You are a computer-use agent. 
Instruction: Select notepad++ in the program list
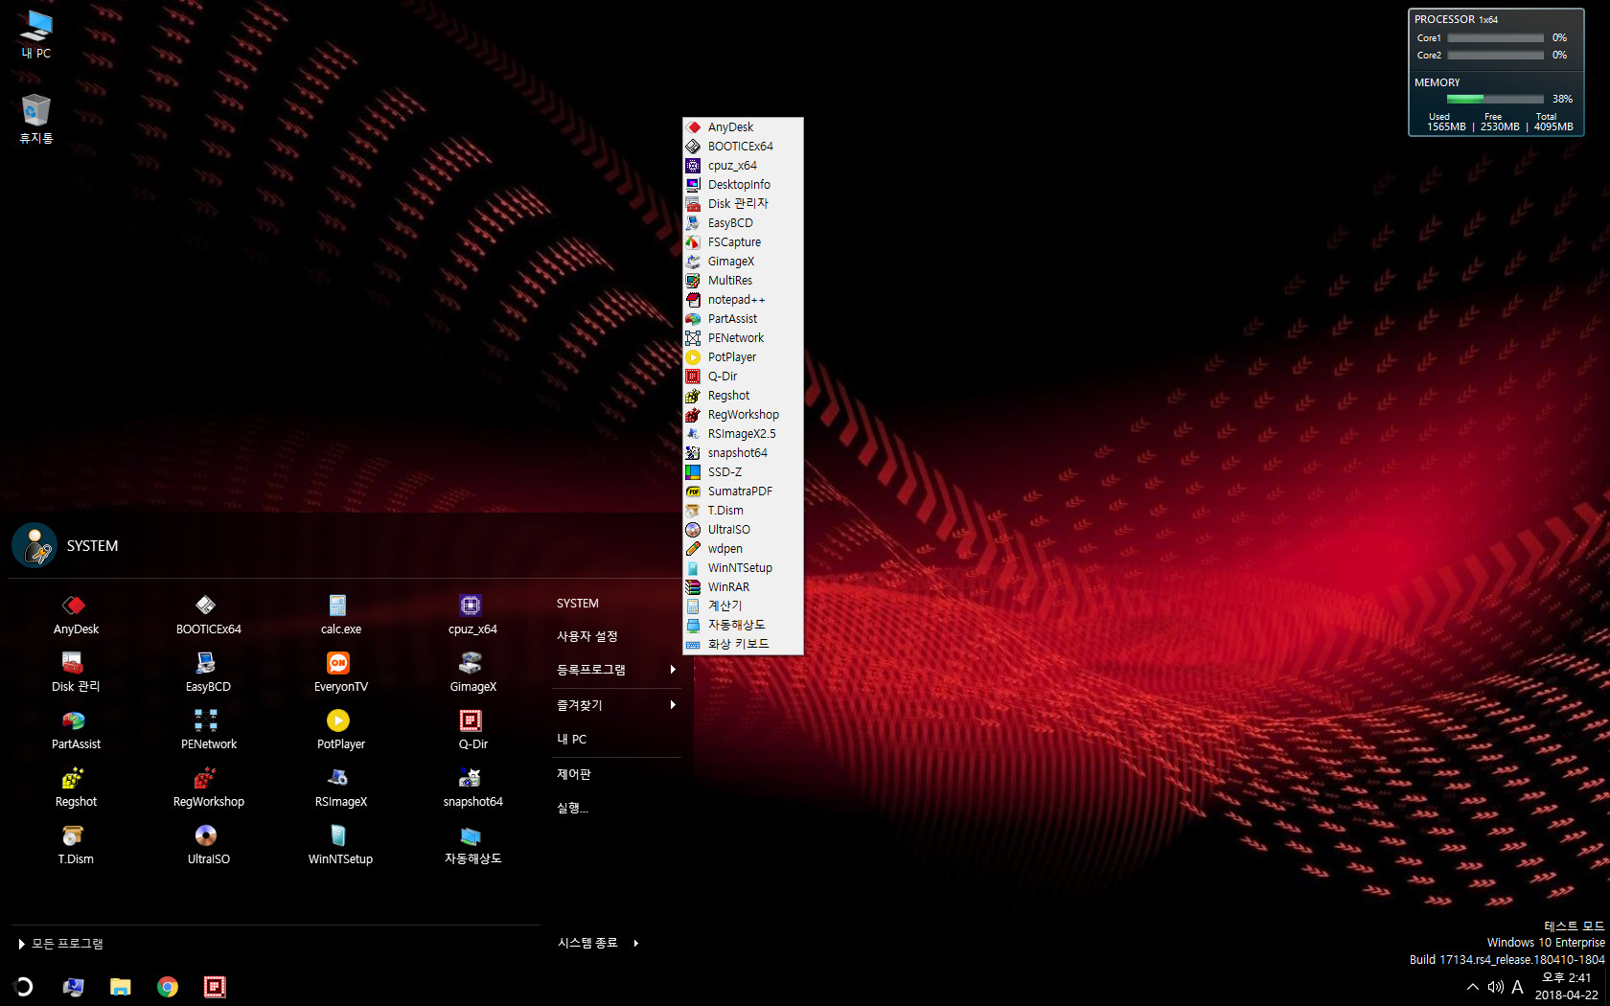click(x=743, y=300)
